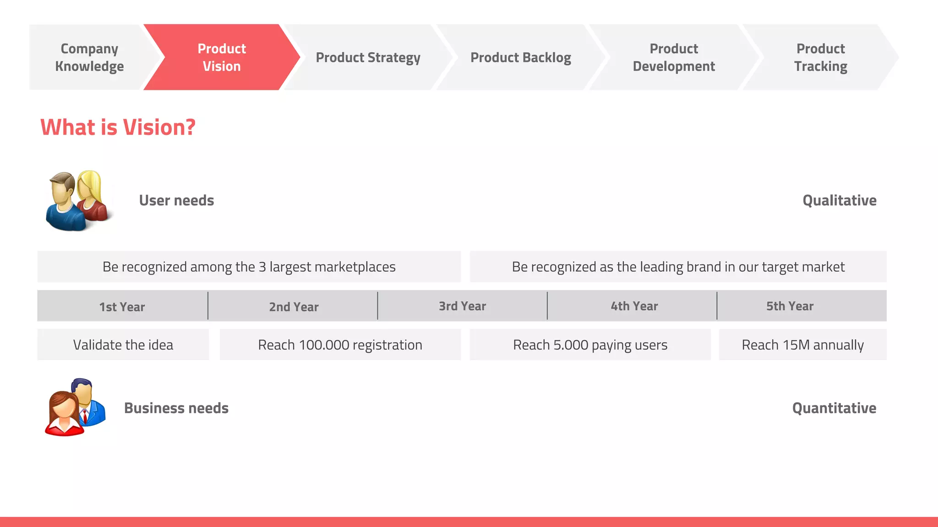Pick the 3rd Year timeline cell
The width and height of the screenshot is (938, 527).
click(x=463, y=306)
